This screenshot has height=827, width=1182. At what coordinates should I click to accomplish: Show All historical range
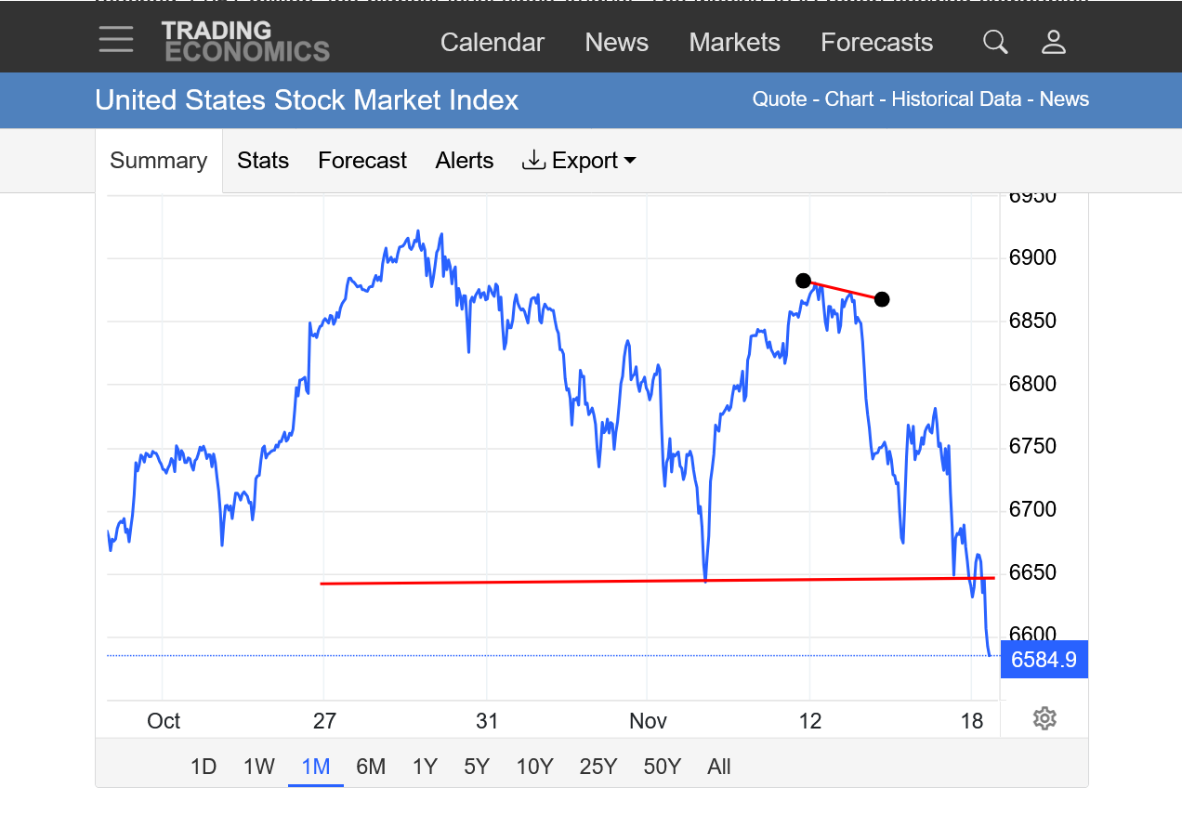point(719,767)
